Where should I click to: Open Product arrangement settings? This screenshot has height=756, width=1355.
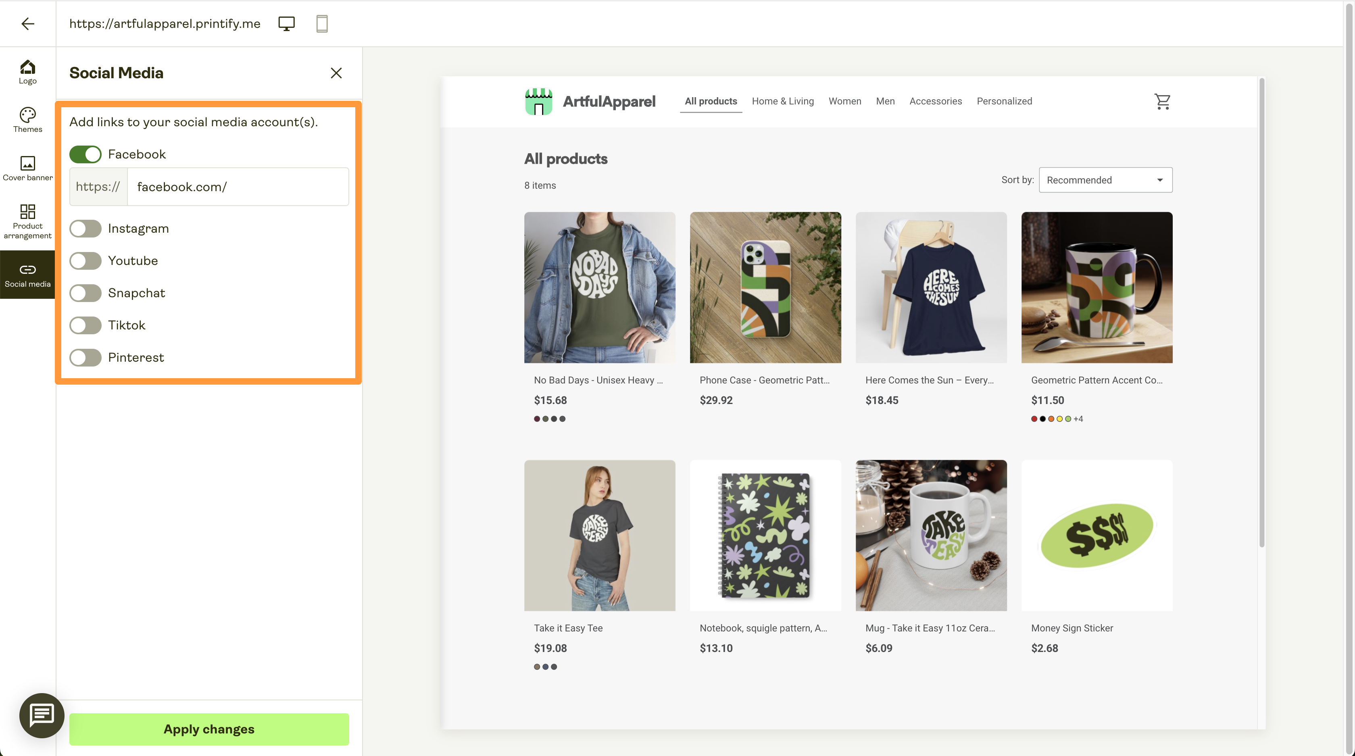(27, 221)
